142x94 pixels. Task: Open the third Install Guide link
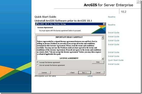point(113,40)
